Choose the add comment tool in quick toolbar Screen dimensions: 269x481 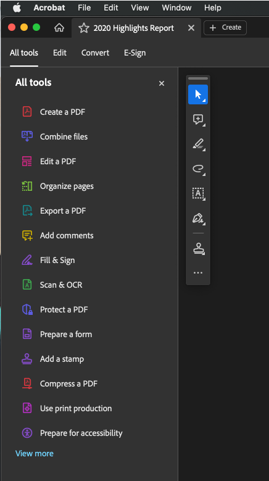[198, 119]
